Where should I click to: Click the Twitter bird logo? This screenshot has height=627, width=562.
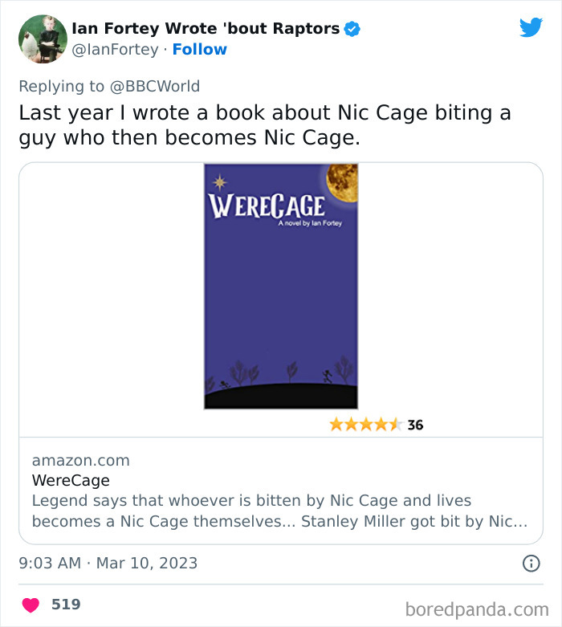click(531, 27)
